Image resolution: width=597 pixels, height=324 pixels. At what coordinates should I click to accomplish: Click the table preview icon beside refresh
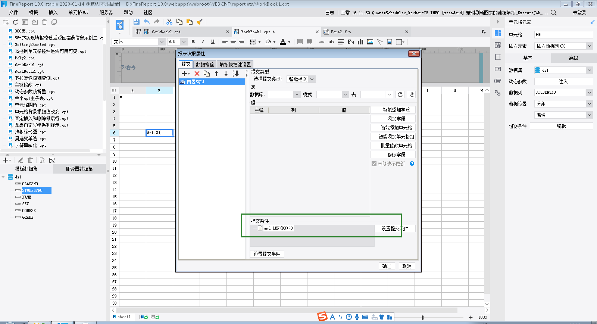[x=411, y=94]
